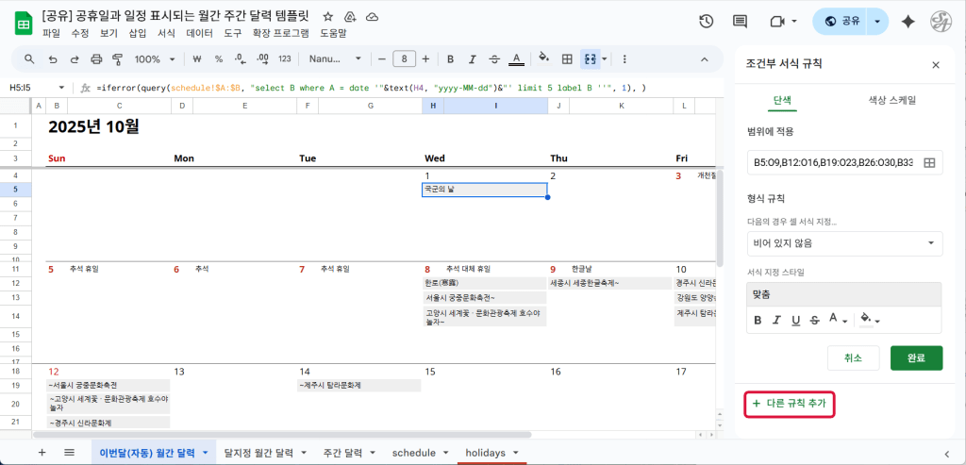Switch to the '색상 스케일' tab

pos(891,99)
